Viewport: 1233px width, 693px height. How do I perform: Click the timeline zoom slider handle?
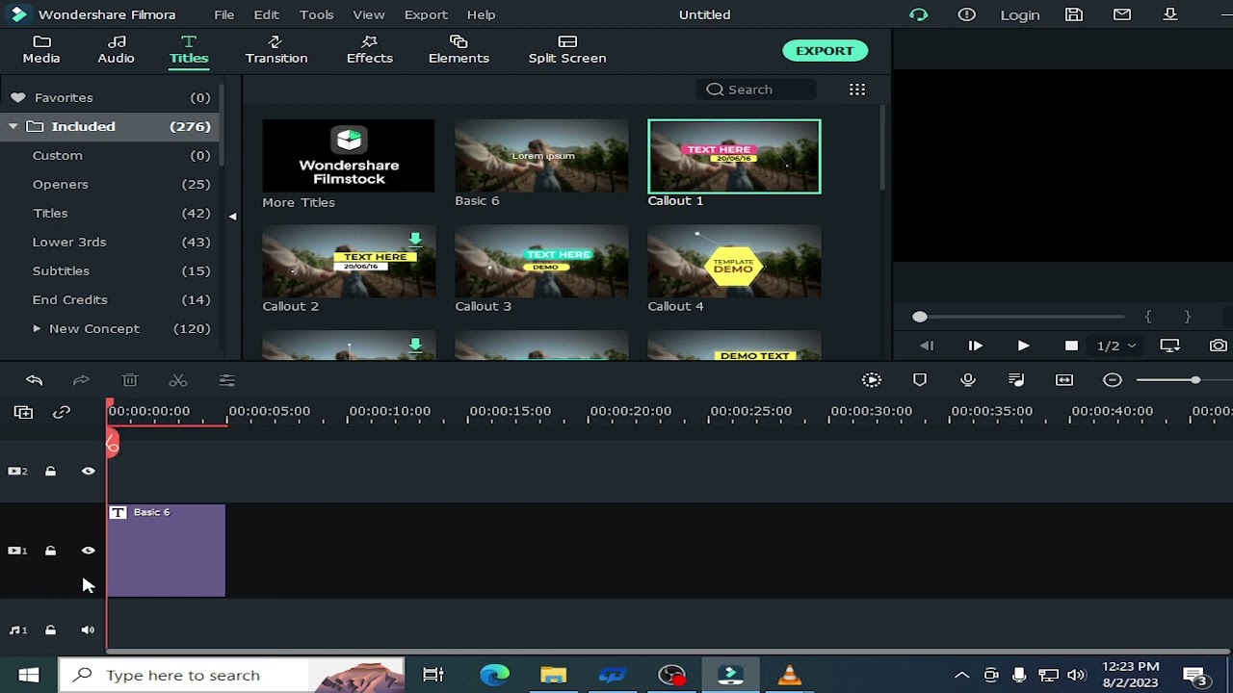1195,380
